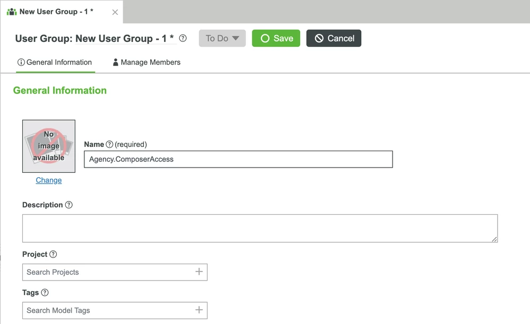Switch to the Manage Members tab
This screenshot has height=324, width=530.
click(150, 62)
